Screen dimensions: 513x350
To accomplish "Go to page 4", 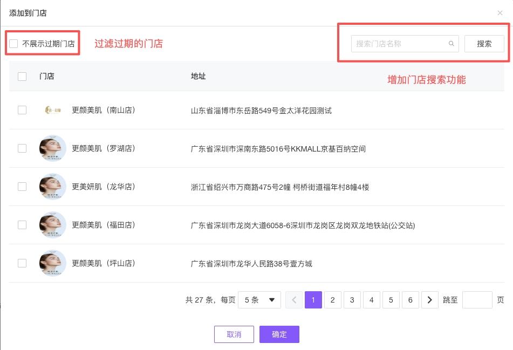I will 371,300.
